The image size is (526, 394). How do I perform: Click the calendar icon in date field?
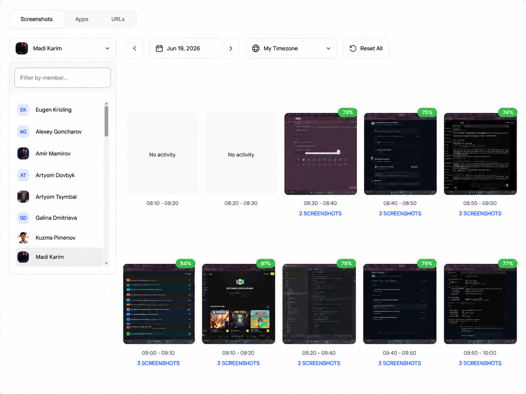[x=159, y=48]
